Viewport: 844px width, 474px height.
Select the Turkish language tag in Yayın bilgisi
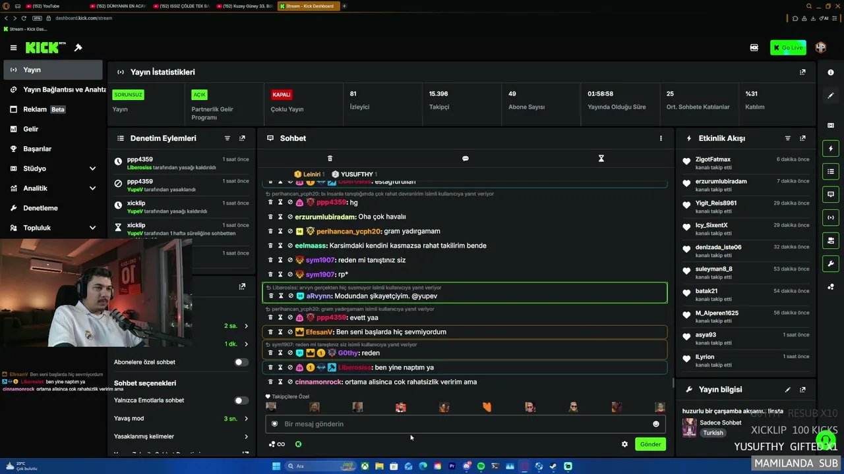coord(713,433)
